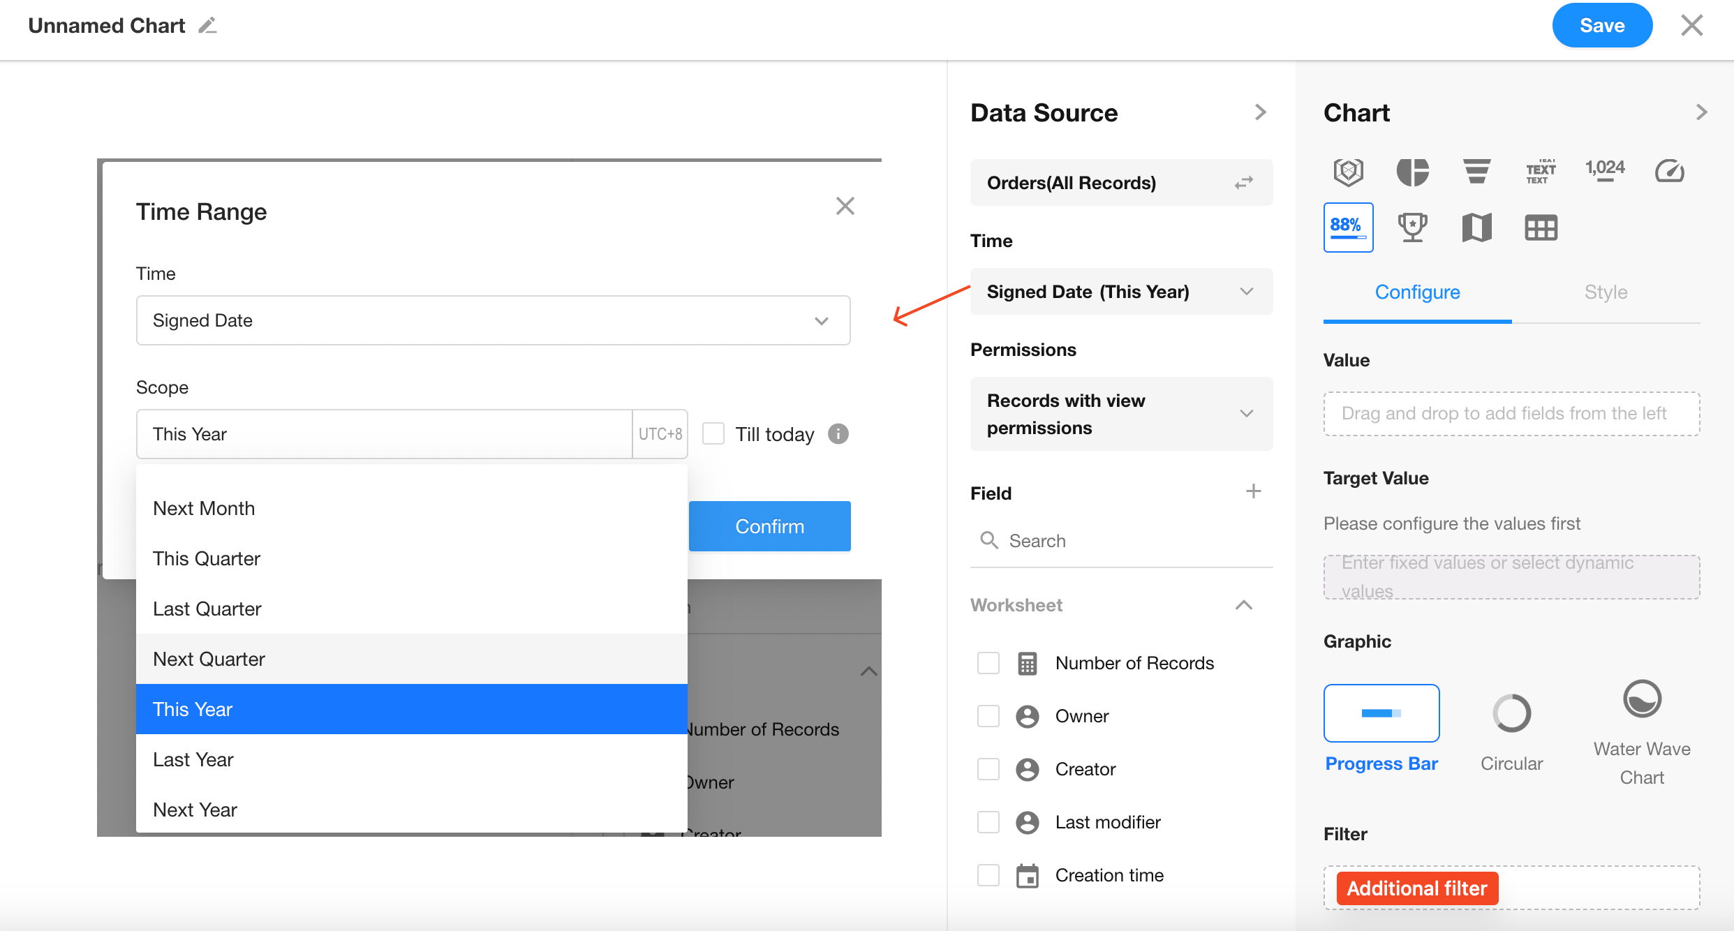Select the pie chart type icon
The image size is (1734, 931).
click(x=1412, y=171)
